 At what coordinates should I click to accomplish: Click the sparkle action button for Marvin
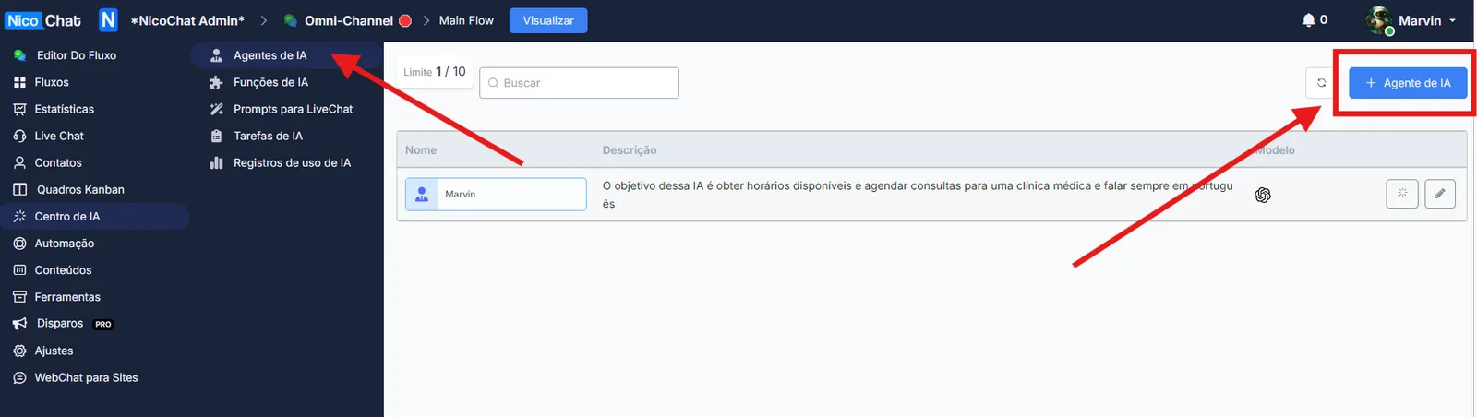[1402, 194]
